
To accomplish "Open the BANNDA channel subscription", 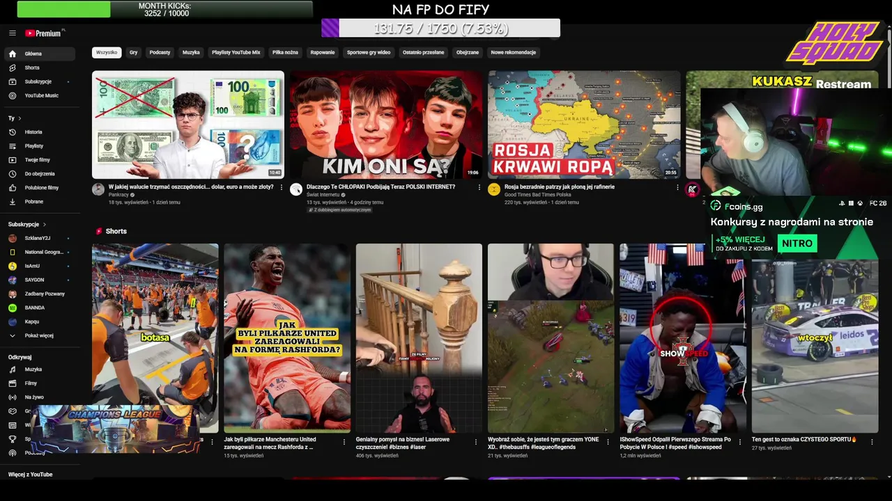I will 34,308.
